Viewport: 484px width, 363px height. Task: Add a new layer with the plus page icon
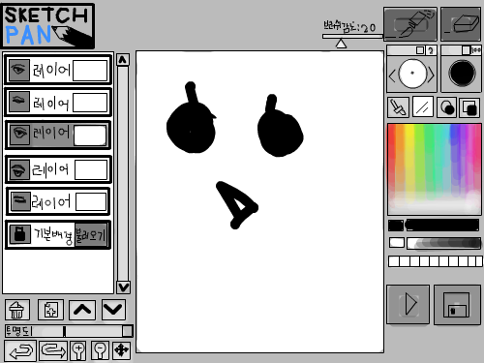(50, 310)
